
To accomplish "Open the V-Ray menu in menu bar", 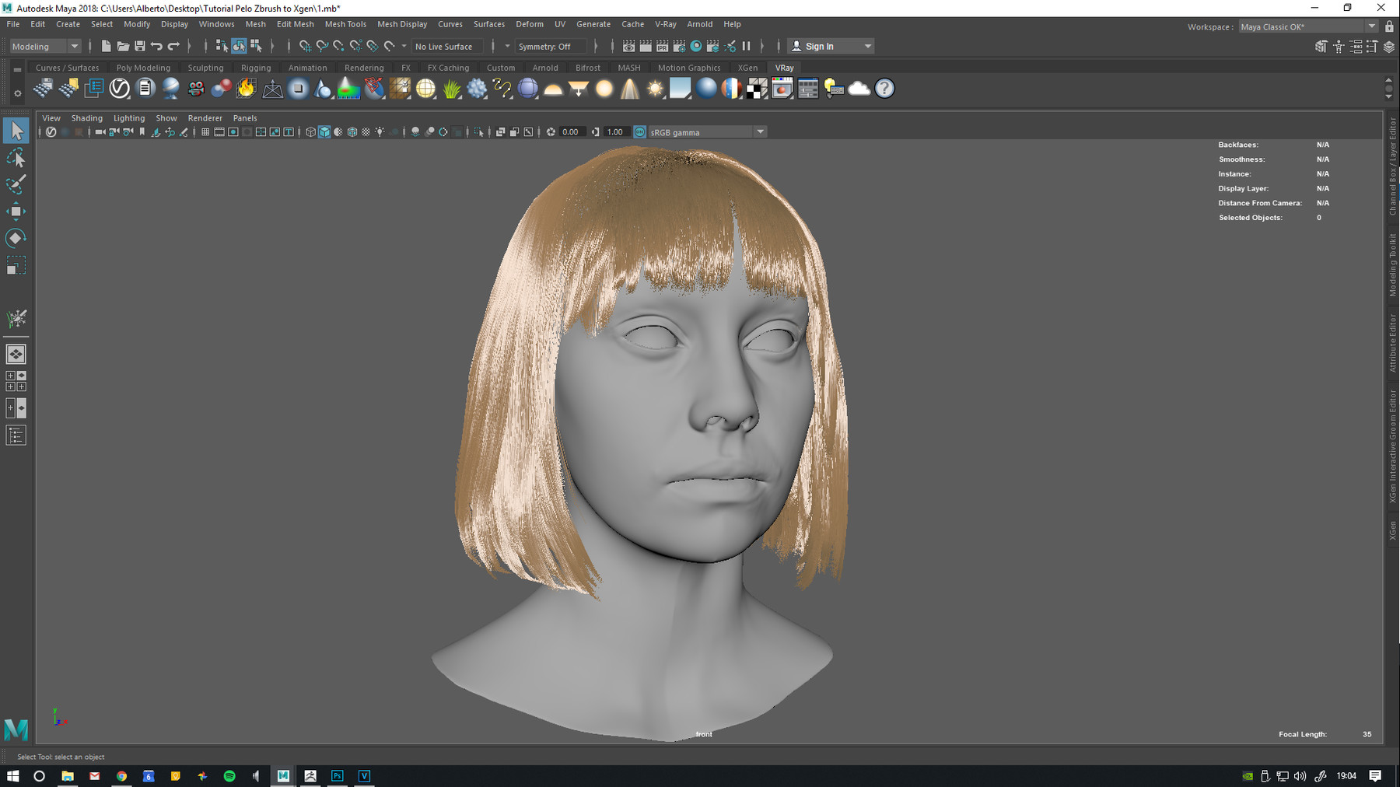I will [665, 24].
